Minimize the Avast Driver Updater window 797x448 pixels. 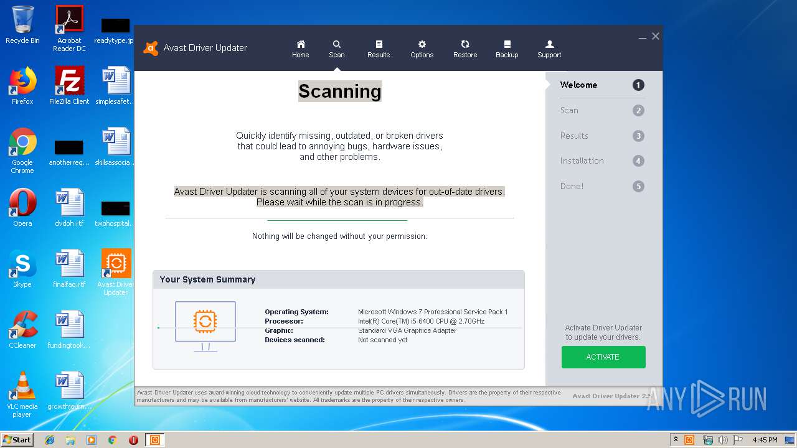tap(642, 37)
